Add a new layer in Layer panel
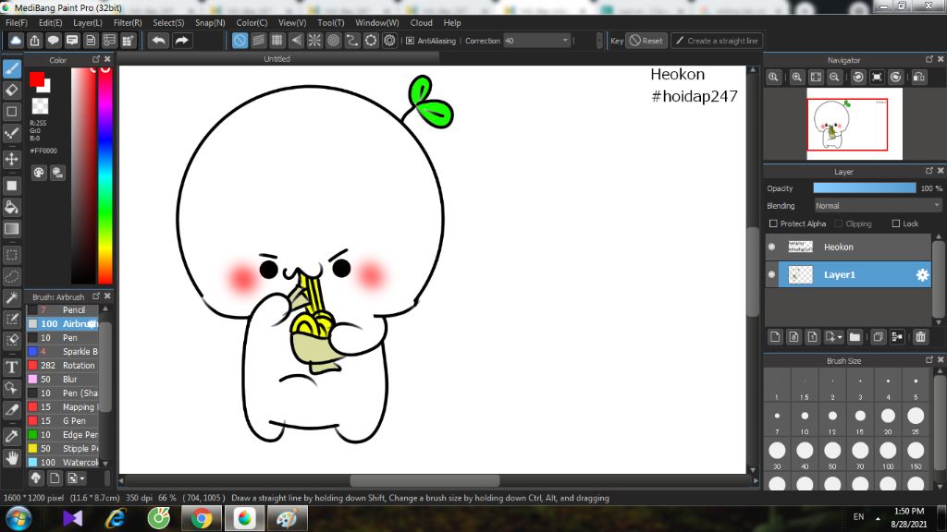This screenshot has width=947, height=532. [x=776, y=336]
